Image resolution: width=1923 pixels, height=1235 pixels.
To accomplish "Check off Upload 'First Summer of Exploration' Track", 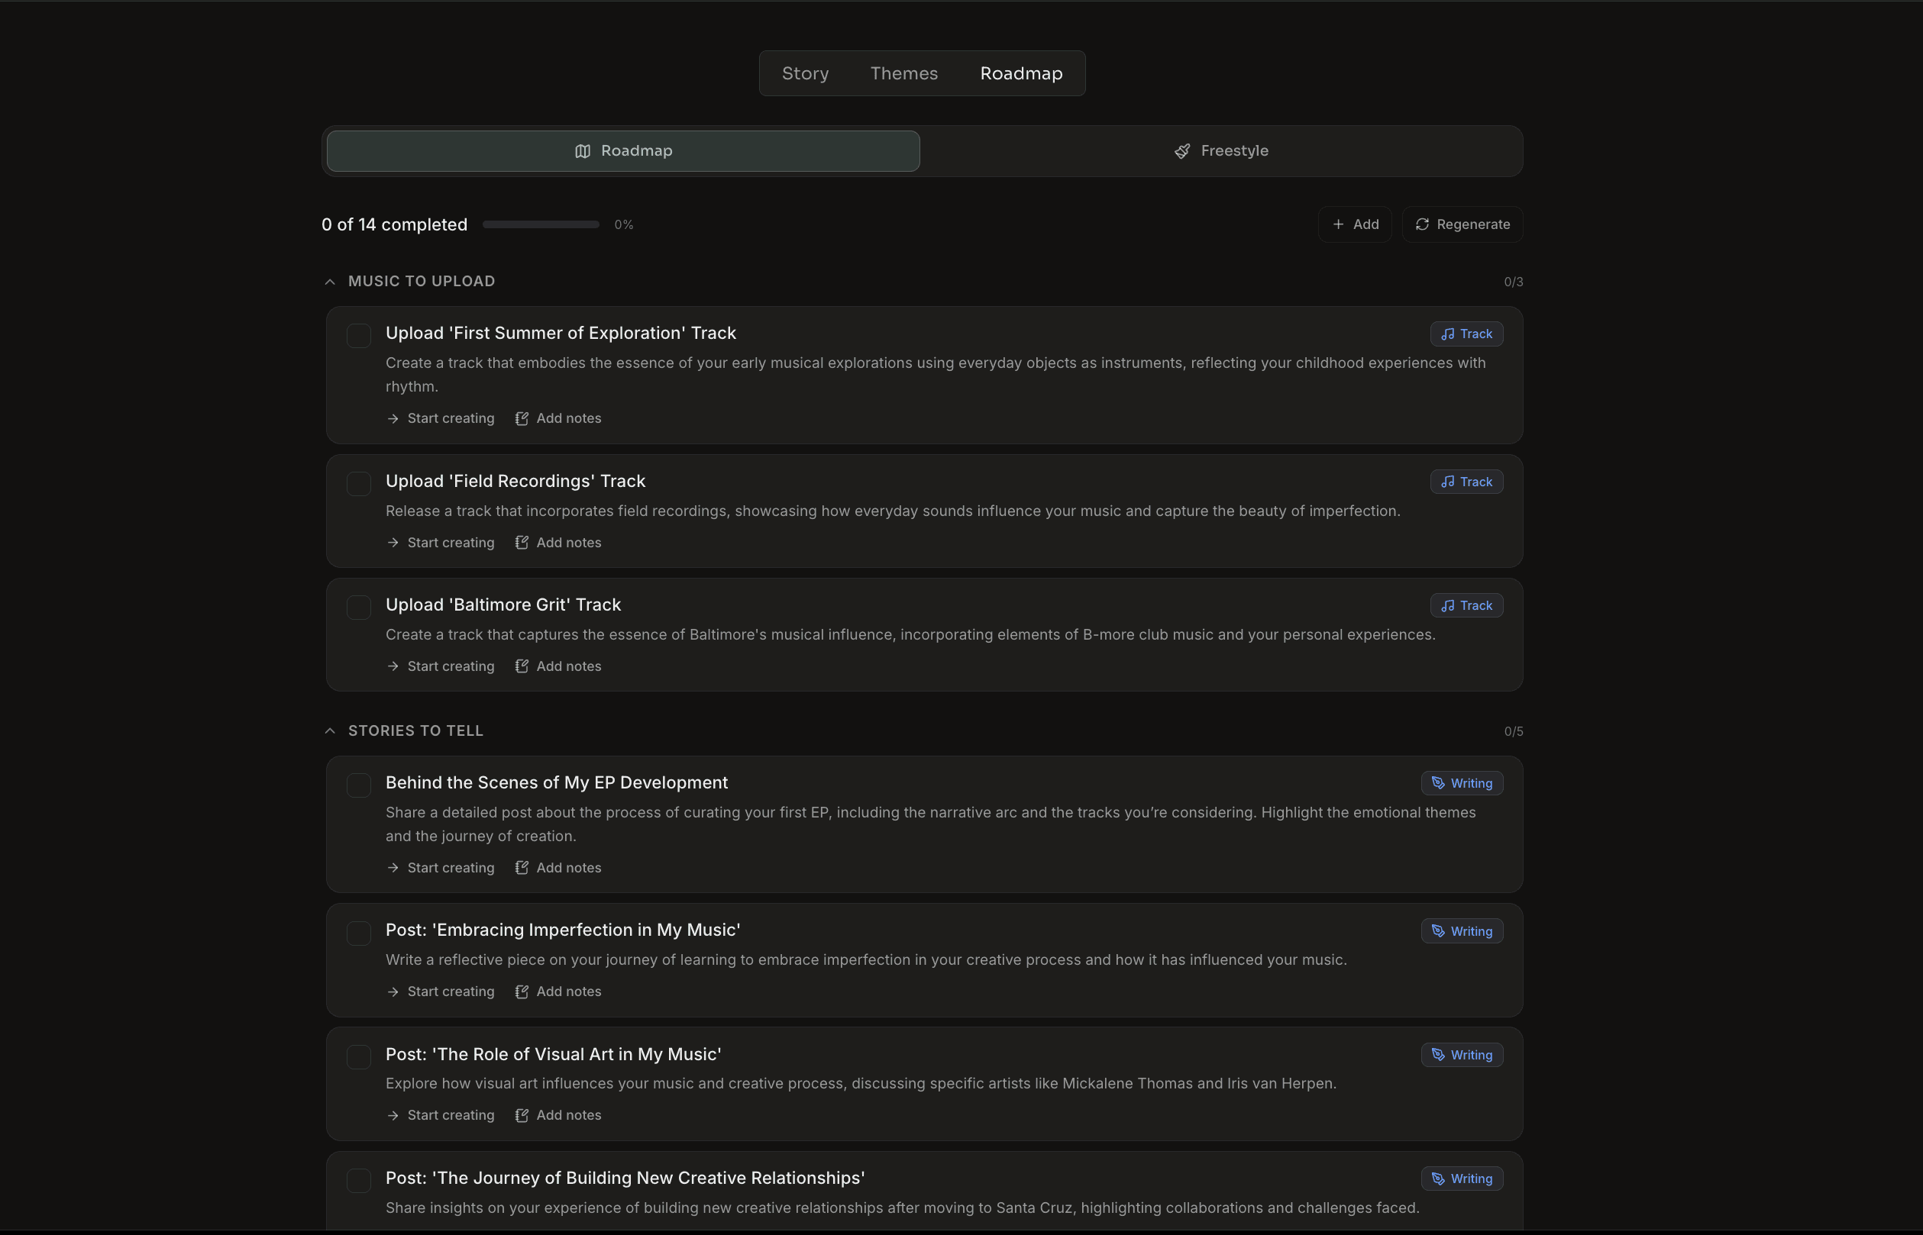I will coord(359,335).
